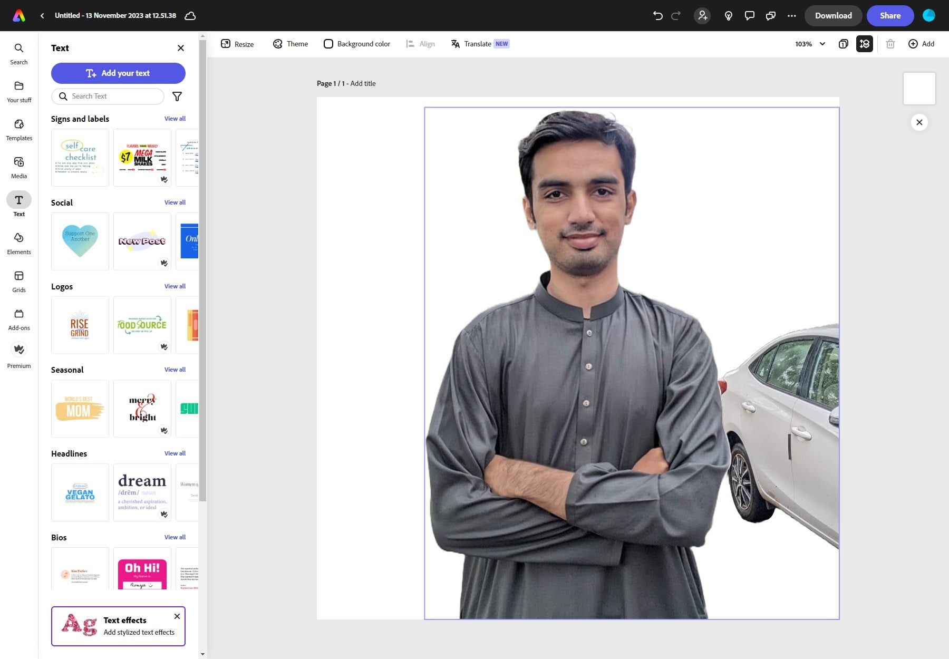Select the dream noun headline template

pos(142,492)
